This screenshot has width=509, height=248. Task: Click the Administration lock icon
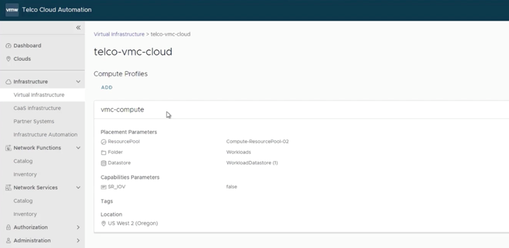point(8,241)
